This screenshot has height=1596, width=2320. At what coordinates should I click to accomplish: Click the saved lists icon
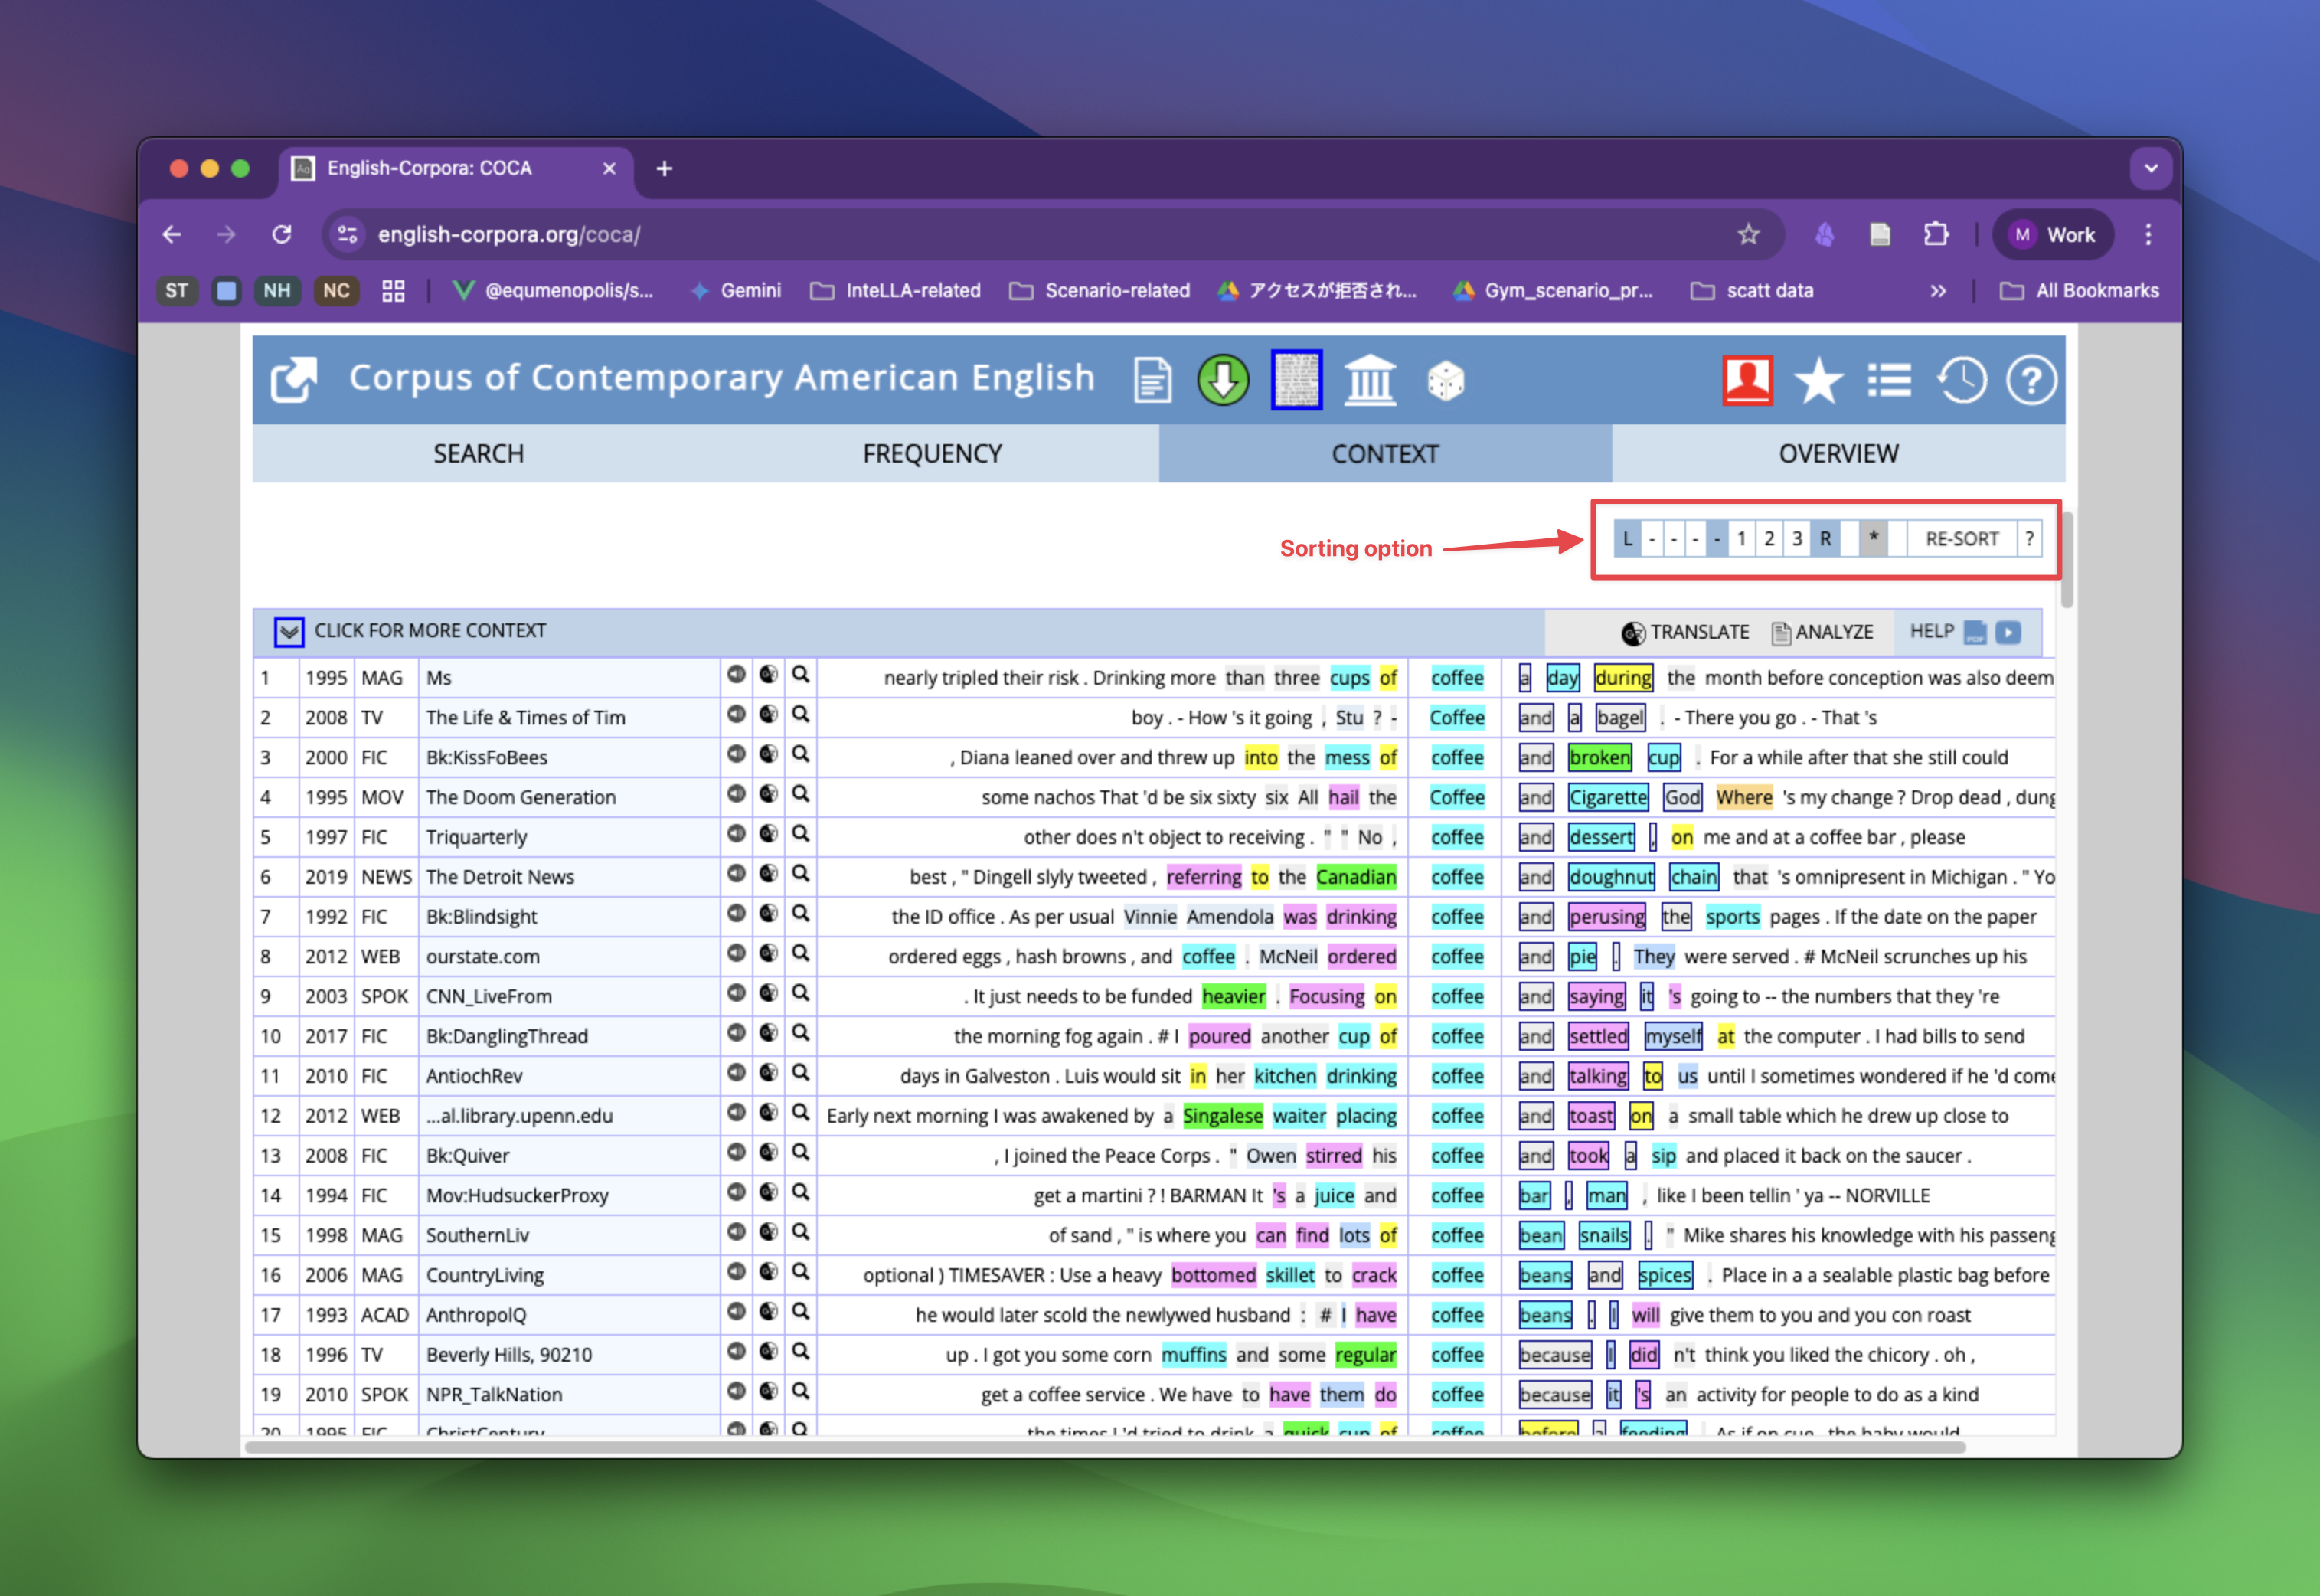[1889, 380]
